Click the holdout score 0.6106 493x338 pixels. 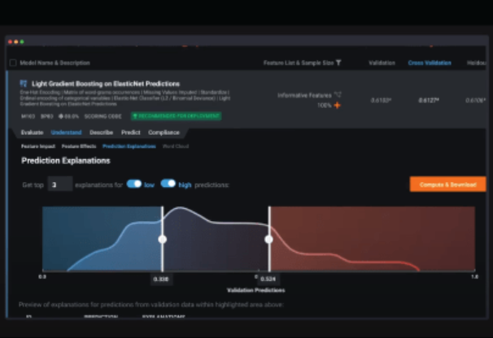coord(476,101)
